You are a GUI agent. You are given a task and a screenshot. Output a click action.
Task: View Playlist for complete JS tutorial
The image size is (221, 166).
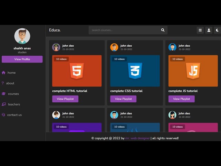182,99
